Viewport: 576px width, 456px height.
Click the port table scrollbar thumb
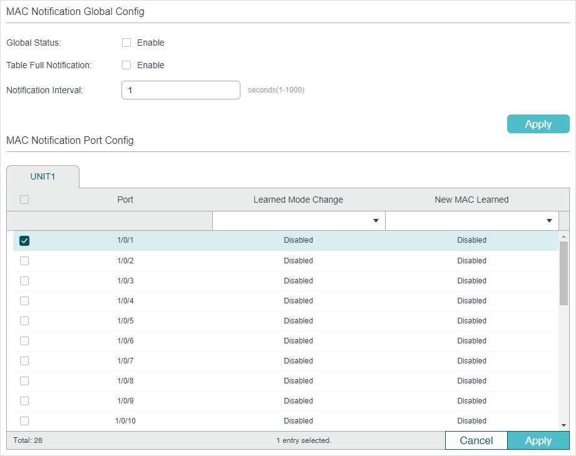(563, 273)
